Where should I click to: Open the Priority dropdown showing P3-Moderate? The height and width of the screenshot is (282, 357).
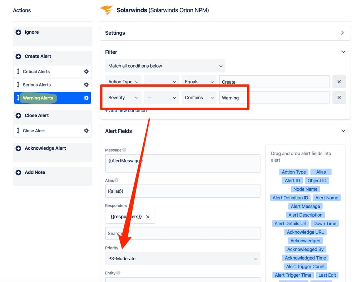[183, 258]
